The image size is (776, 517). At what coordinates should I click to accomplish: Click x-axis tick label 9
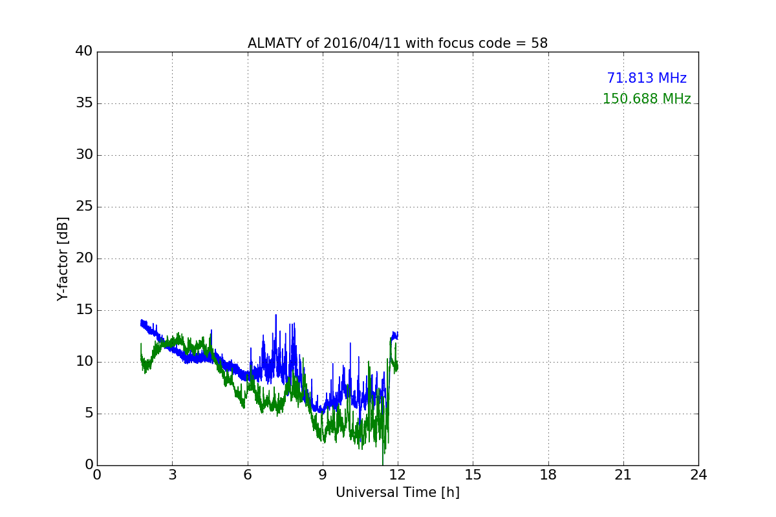(x=323, y=474)
